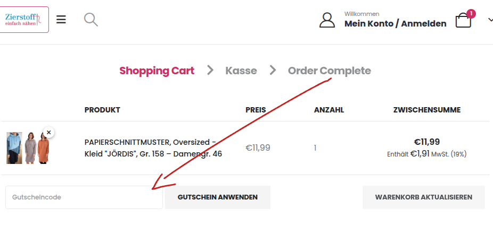Open the JÖRDIS product thumbnail image
Screen dimensions: 493x226
(x=28, y=148)
